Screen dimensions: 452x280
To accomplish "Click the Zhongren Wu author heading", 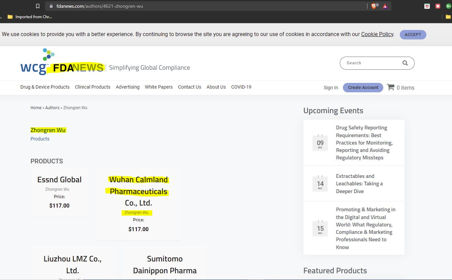I will (48, 130).
